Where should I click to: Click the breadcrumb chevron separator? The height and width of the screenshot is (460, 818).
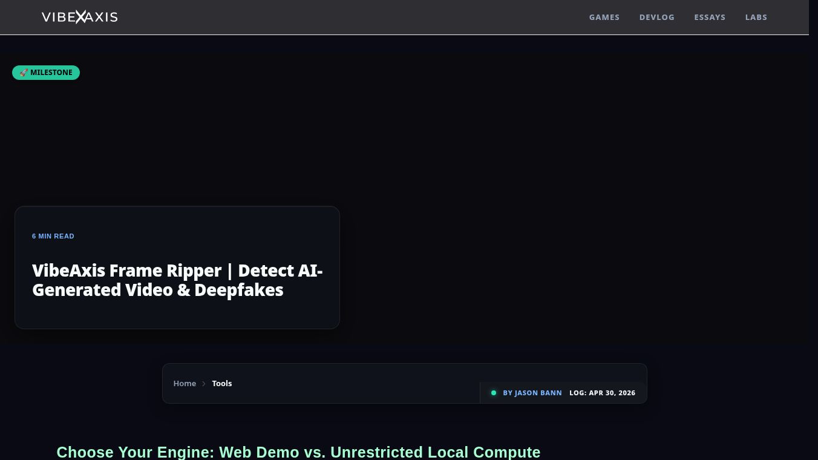click(204, 384)
